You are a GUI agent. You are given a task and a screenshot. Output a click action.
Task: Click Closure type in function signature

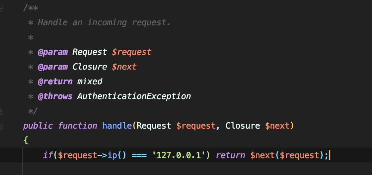point(243,125)
